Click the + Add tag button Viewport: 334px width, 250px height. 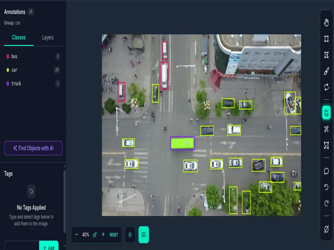pyautogui.click(x=49, y=246)
